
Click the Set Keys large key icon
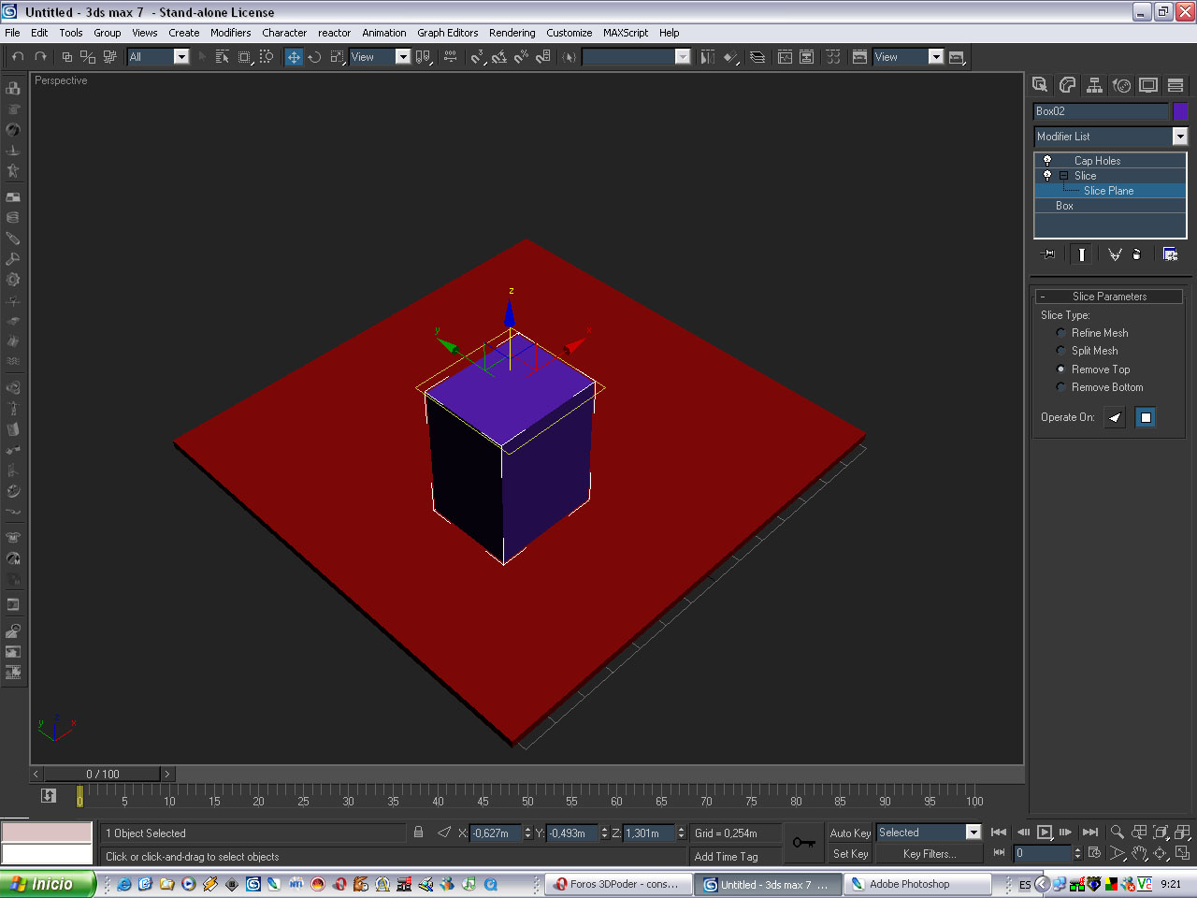coord(803,842)
